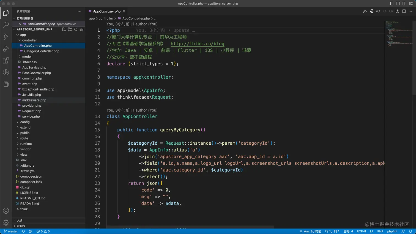Open db.sql in file tree
The image size is (416, 234).
click(25, 188)
